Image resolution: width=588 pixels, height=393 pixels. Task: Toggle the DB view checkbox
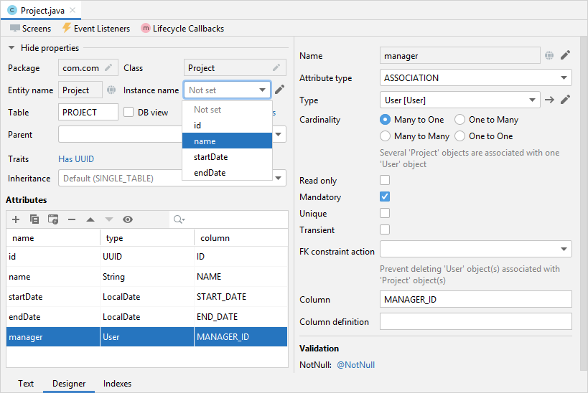[129, 112]
